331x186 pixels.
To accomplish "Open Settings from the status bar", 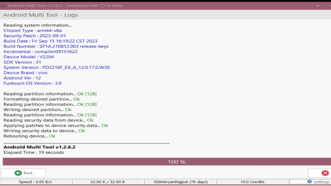I will click(318, 182).
